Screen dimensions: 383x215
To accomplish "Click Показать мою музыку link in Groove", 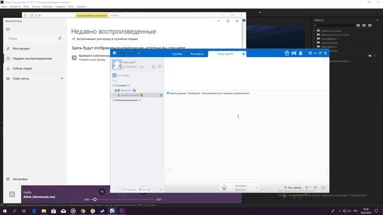I will click(92, 60).
